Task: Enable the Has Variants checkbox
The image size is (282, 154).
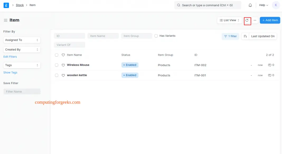Action: pos(156,36)
